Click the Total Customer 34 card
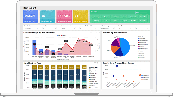Image resolution: width=173 pixels, height=97 pixels. (81, 17)
